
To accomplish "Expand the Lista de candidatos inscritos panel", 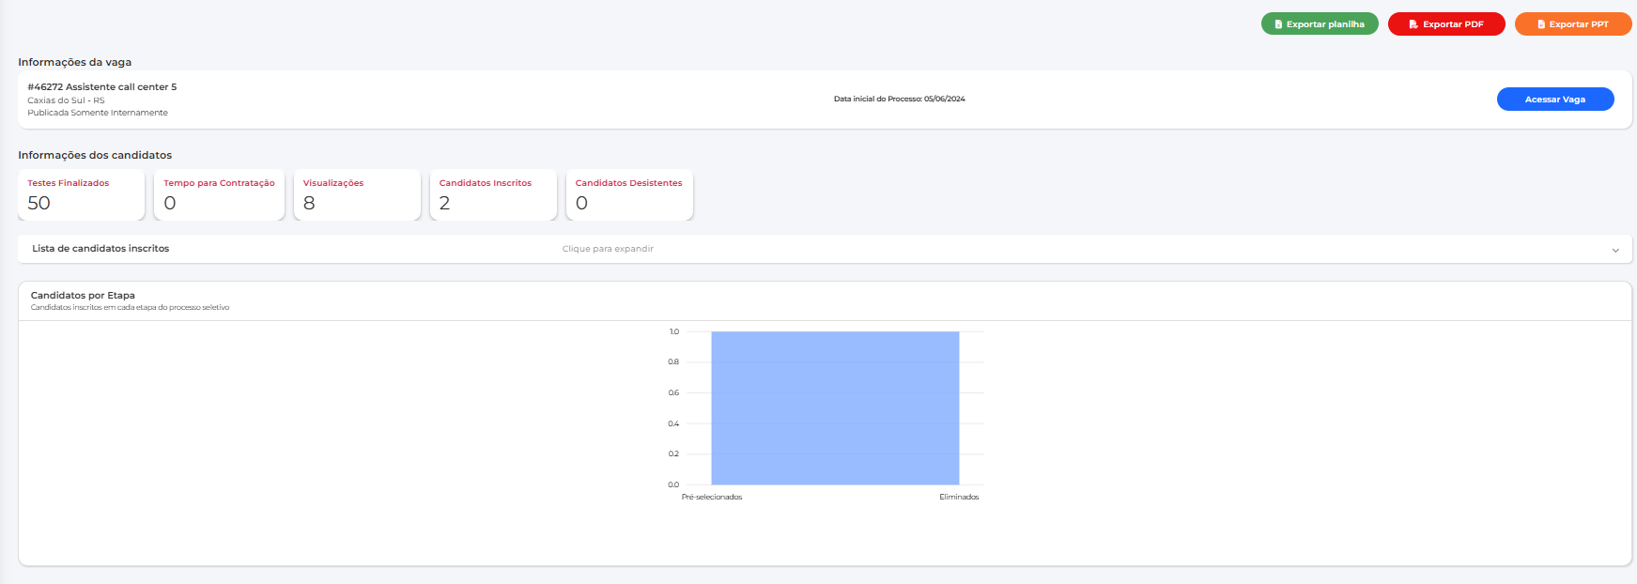I will click(100, 249).
